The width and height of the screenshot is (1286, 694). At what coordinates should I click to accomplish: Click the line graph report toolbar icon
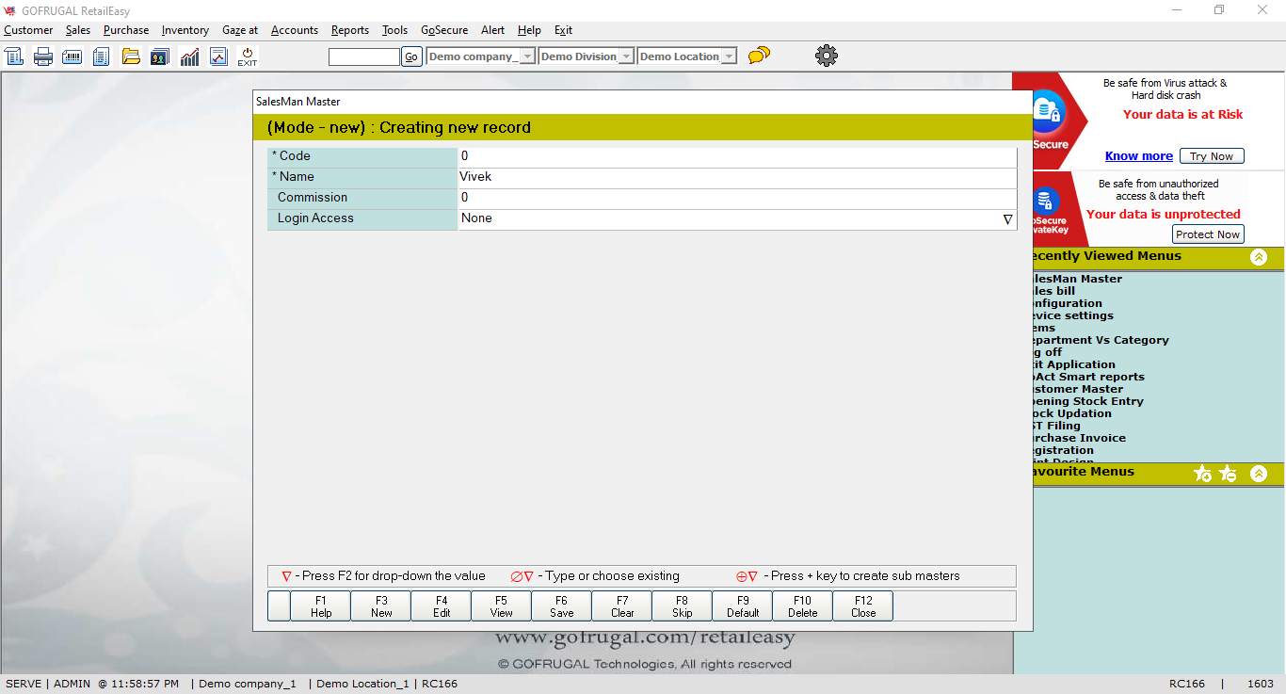coord(218,56)
